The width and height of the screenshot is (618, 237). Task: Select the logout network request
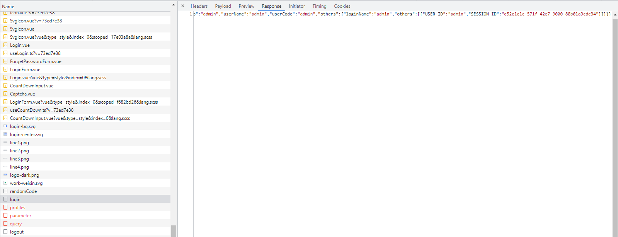point(17,232)
